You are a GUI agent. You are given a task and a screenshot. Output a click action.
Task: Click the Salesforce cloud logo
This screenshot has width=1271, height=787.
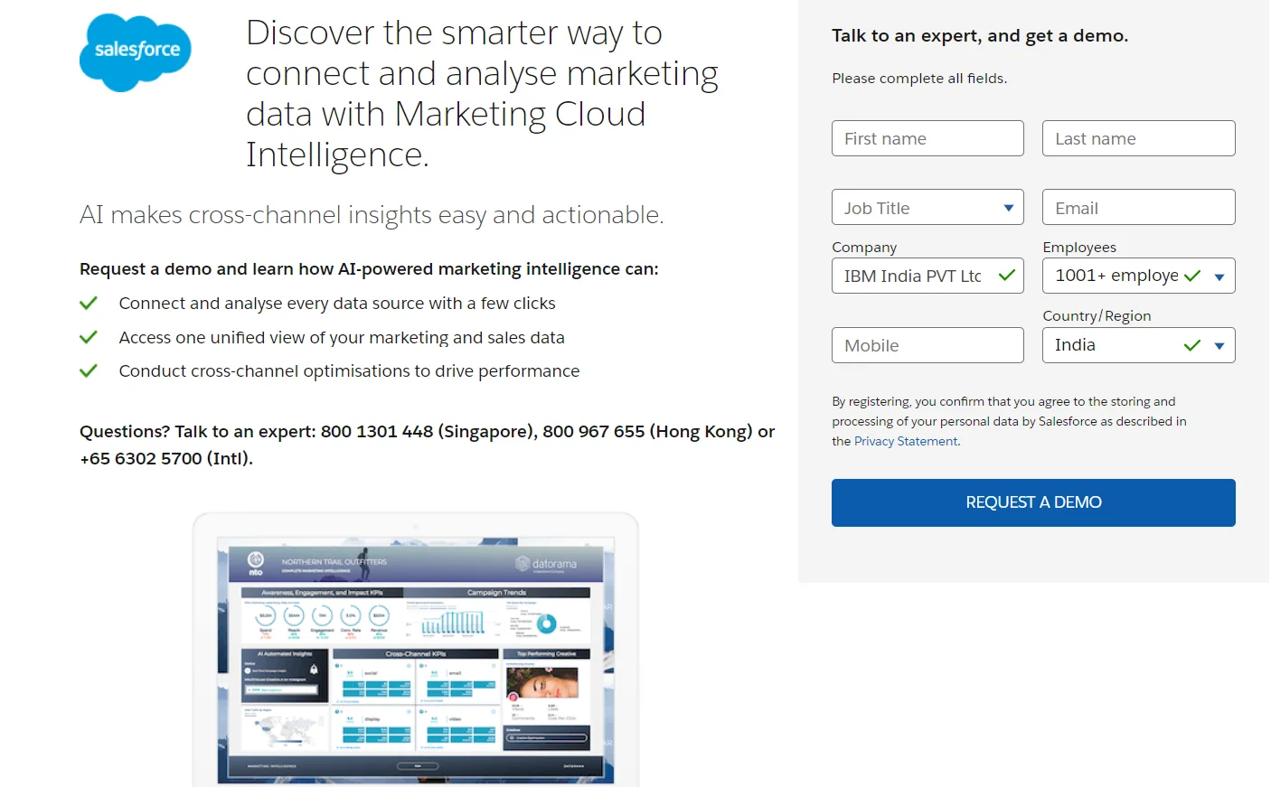[x=136, y=52]
